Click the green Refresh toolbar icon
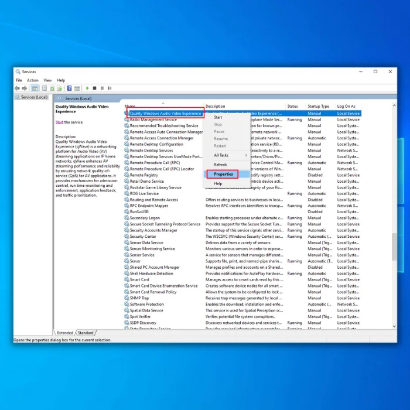The width and height of the screenshot is (410, 410). click(x=52, y=88)
